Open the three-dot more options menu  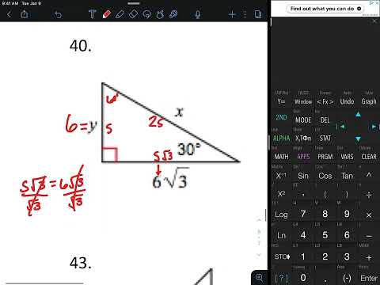(245, 14)
